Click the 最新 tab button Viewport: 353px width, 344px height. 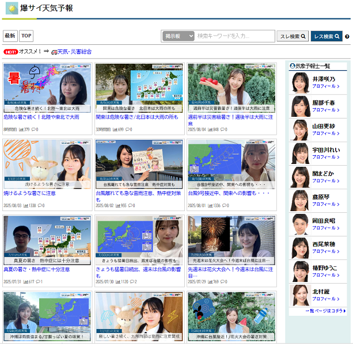(x=10, y=36)
